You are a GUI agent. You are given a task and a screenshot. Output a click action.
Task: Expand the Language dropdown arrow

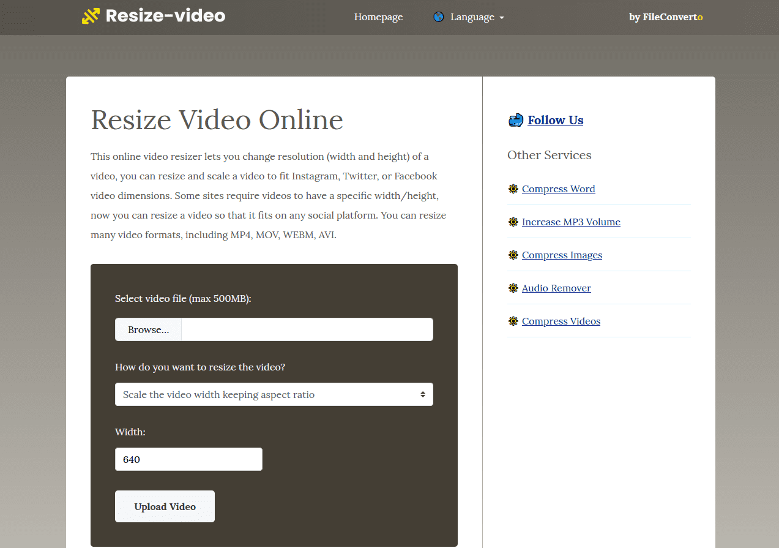pyautogui.click(x=501, y=17)
